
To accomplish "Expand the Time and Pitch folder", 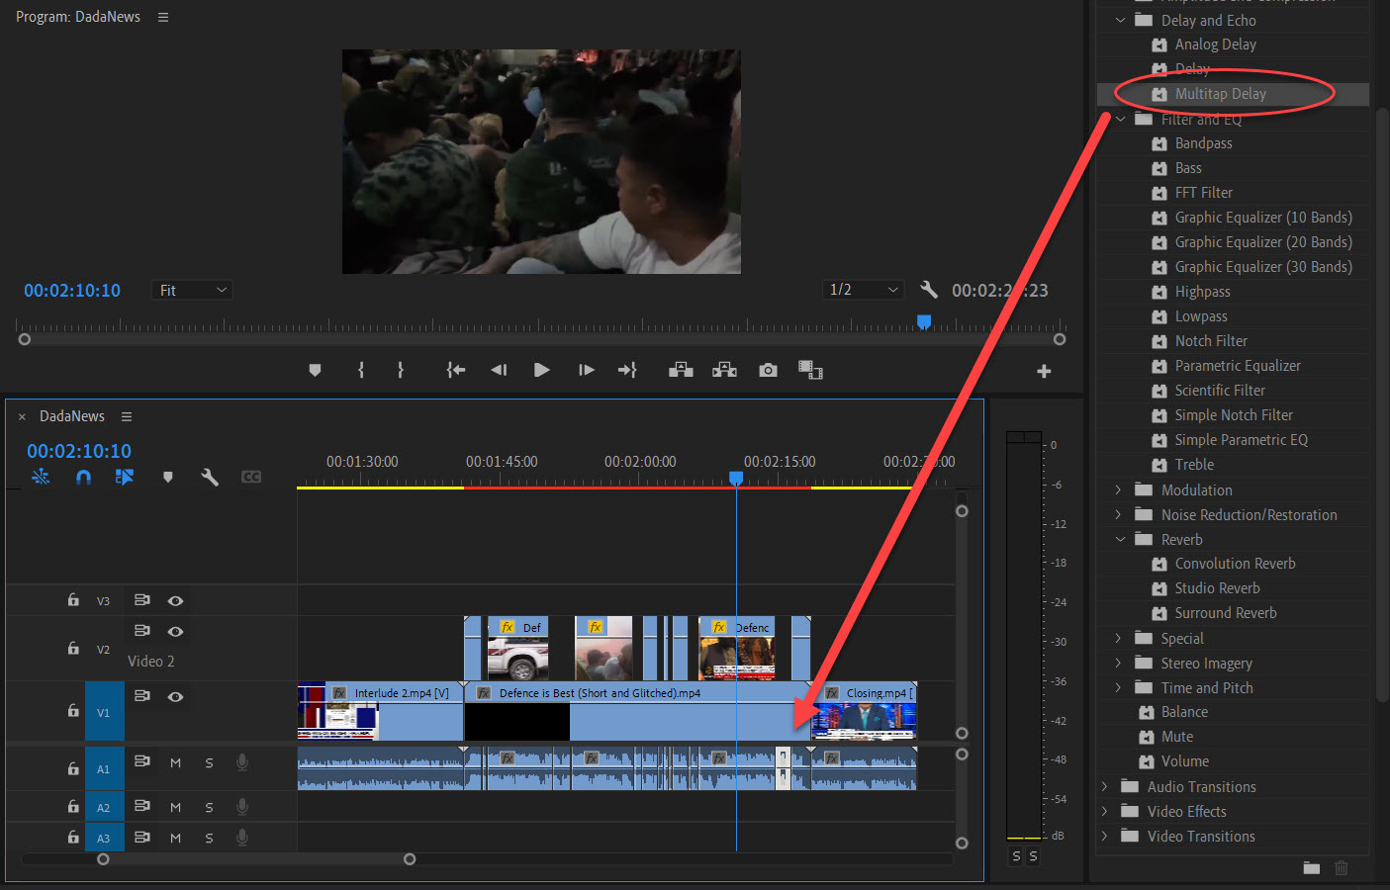I will tap(1119, 687).
